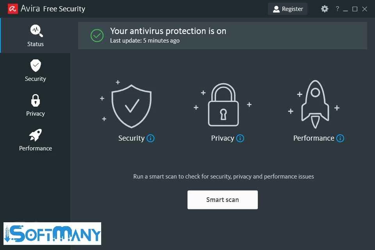Start a Smart scan
Screen dimensions: 375x250
click(x=223, y=200)
